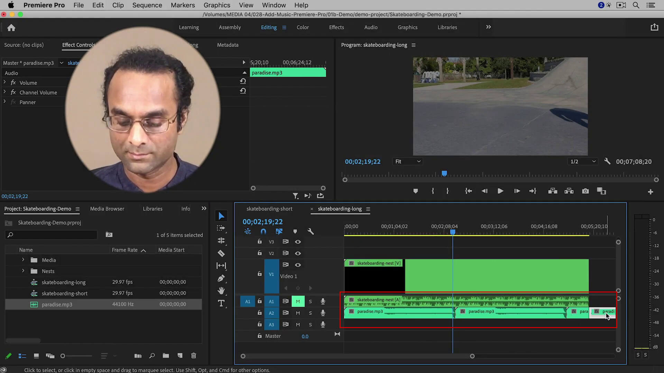
Task: Select the Type tool
Action: 221,303
